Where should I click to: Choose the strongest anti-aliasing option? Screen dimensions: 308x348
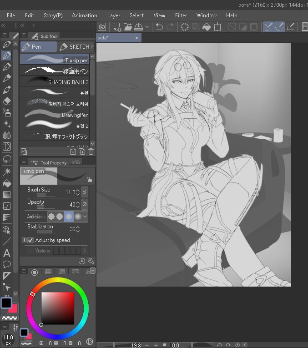(78, 217)
